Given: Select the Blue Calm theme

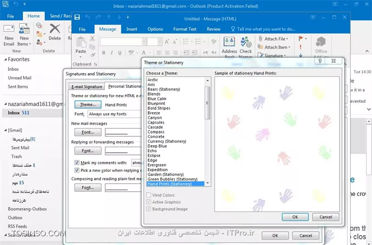Looking at the screenshot, I should (x=157, y=99).
